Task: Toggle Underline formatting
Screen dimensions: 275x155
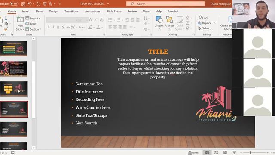Action: point(58,27)
